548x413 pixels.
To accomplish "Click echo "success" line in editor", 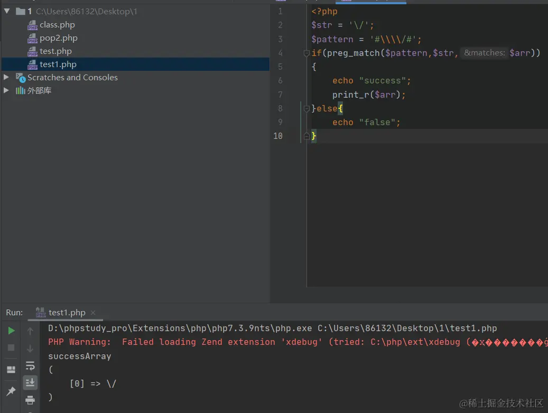I will coord(371,81).
